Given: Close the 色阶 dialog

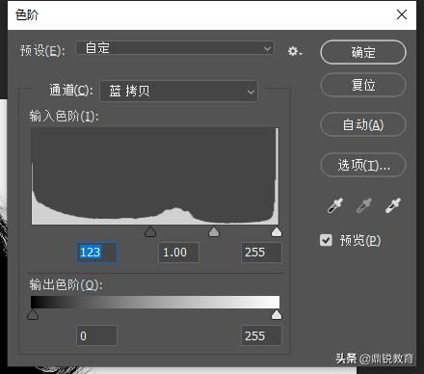Looking at the screenshot, I should pyautogui.click(x=402, y=14).
